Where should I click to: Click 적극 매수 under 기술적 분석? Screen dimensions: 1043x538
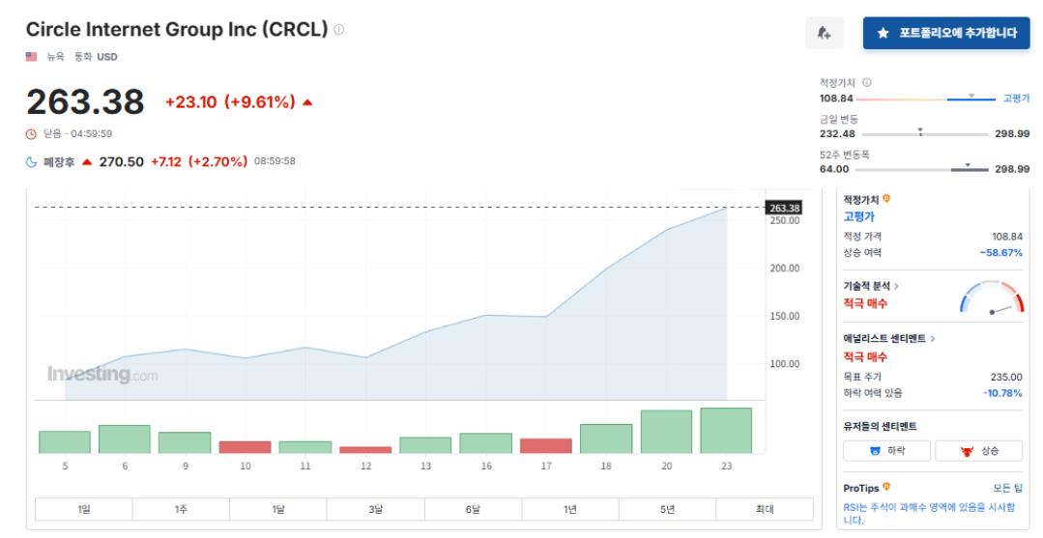tap(865, 303)
